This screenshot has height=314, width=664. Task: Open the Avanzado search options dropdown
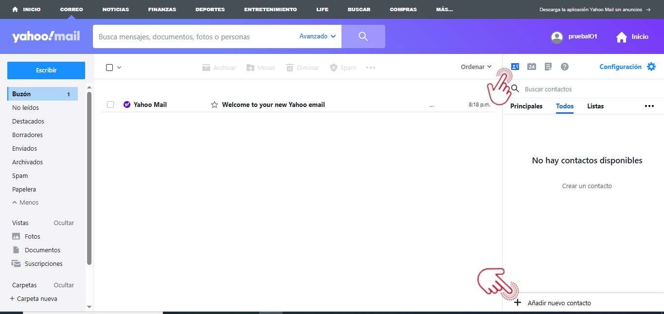coord(318,36)
